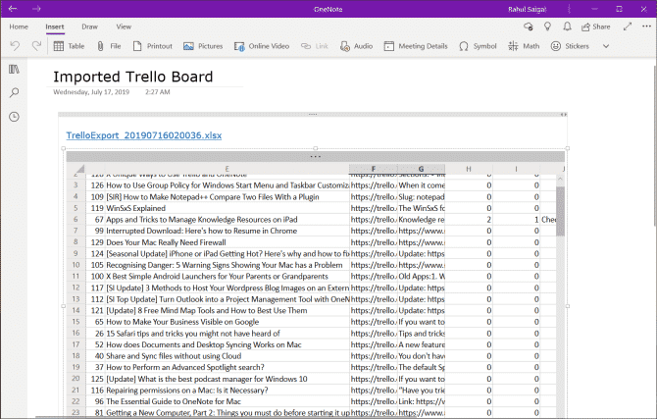This screenshot has height=419, width=657.
Task: Record Audio into the note
Action: [356, 46]
